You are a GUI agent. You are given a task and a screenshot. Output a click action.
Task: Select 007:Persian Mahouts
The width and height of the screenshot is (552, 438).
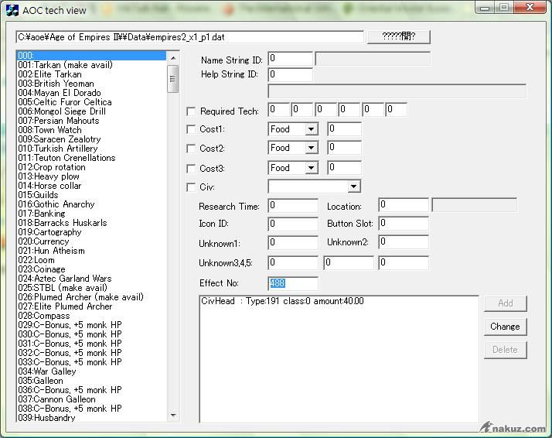coord(91,121)
